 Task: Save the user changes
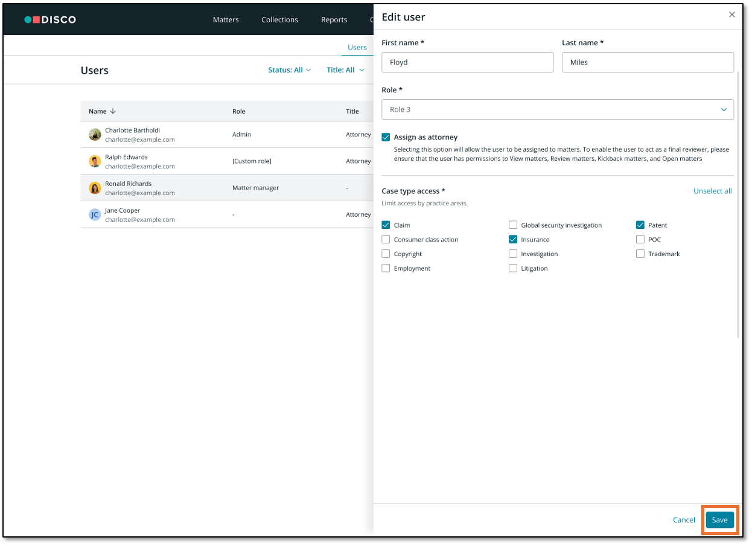[x=719, y=520]
